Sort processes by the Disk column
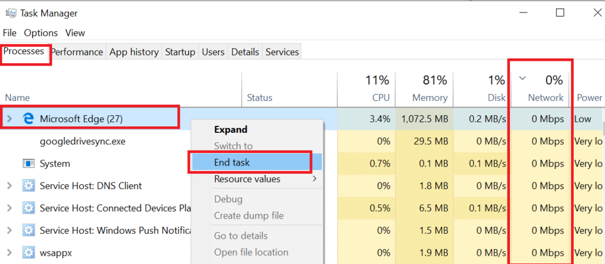This screenshot has width=605, height=264. click(482, 90)
